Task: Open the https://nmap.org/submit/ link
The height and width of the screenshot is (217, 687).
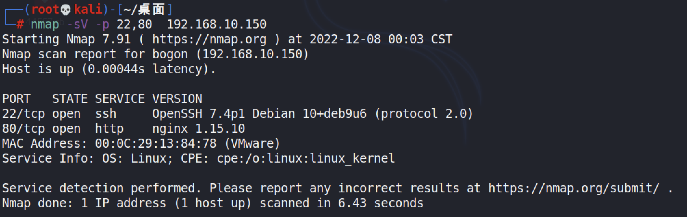Action: click(574, 188)
